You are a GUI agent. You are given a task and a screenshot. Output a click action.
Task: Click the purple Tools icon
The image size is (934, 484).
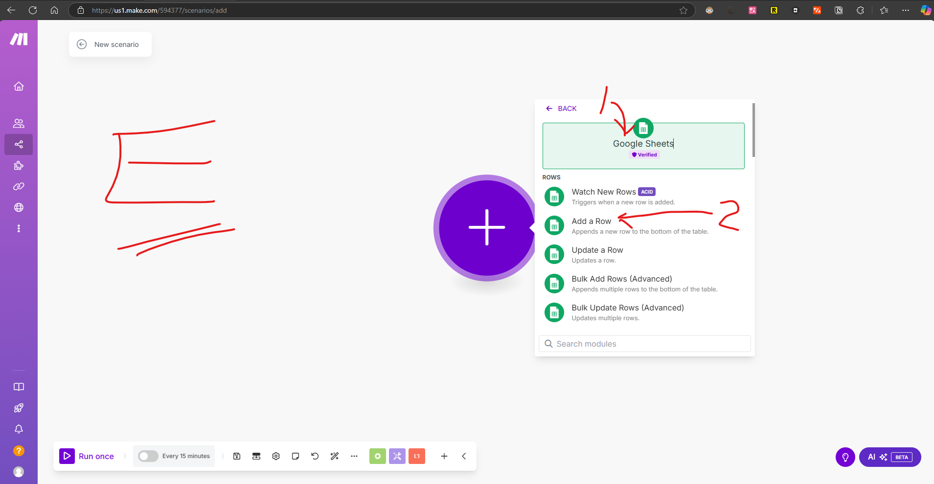397,456
